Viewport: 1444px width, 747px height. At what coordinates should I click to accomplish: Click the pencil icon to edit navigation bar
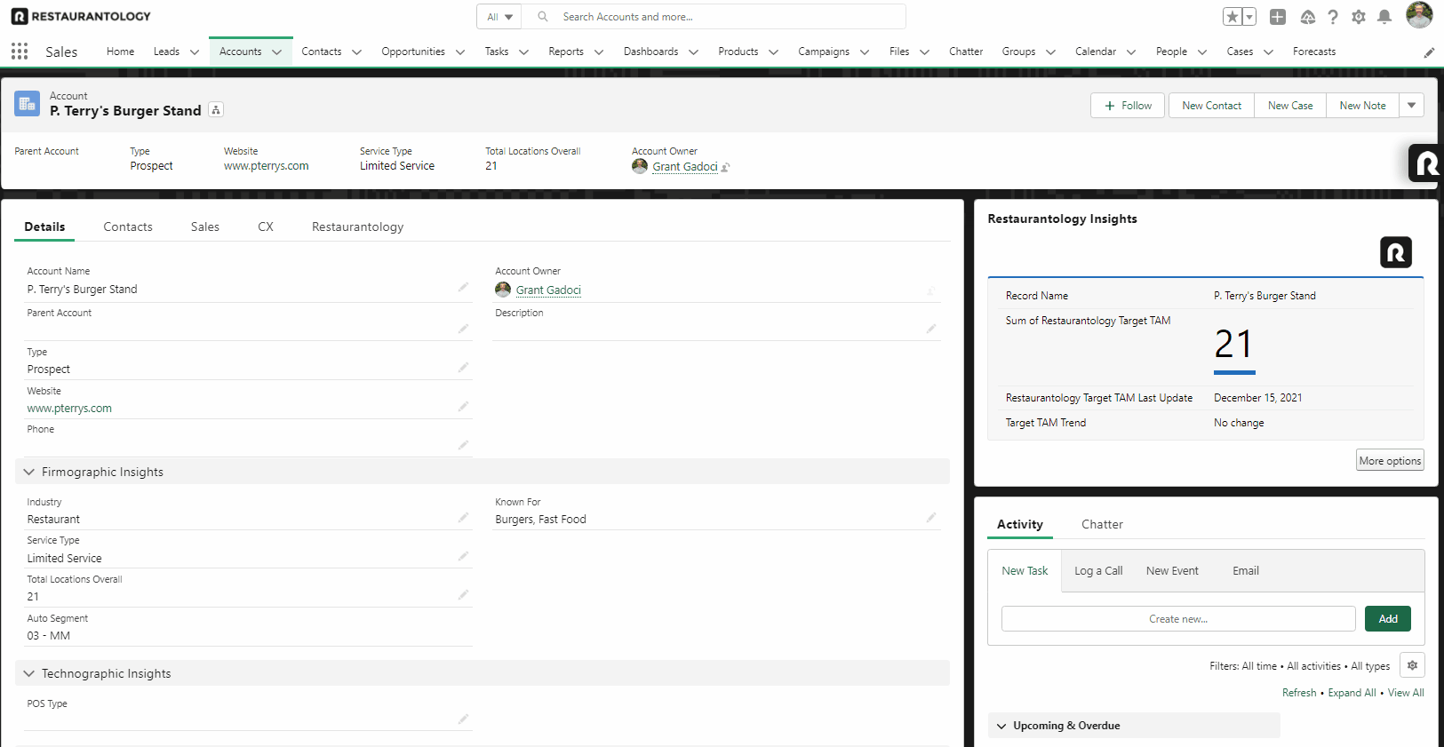point(1429,52)
